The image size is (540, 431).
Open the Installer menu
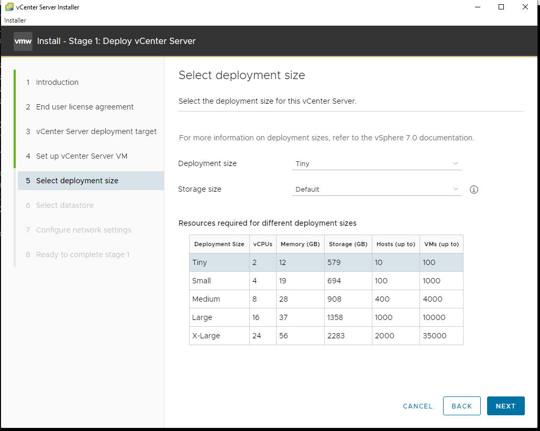pyautogui.click(x=15, y=20)
